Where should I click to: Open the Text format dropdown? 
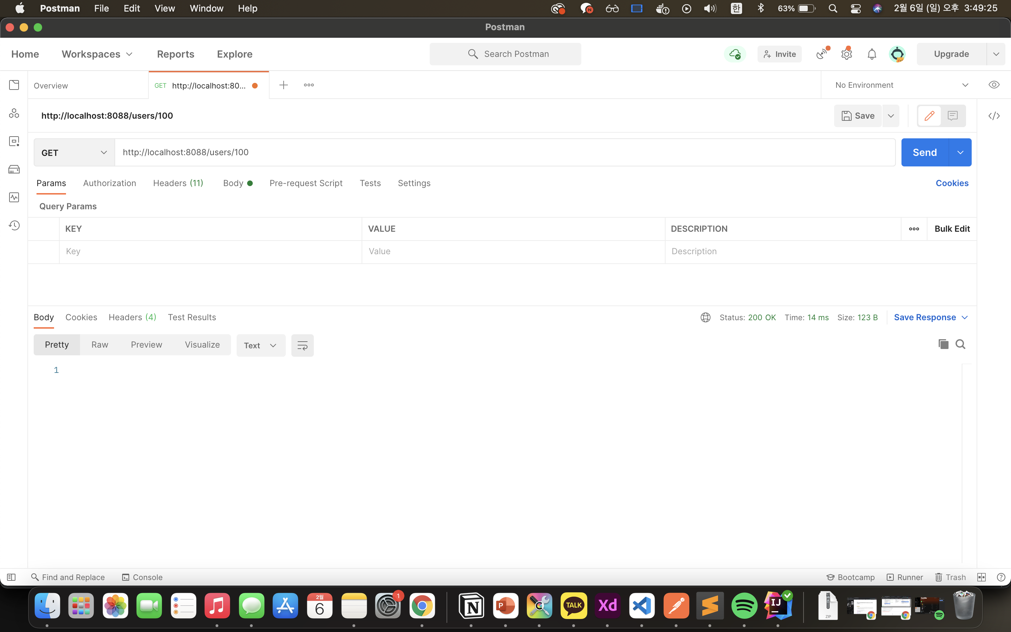(x=260, y=345)
